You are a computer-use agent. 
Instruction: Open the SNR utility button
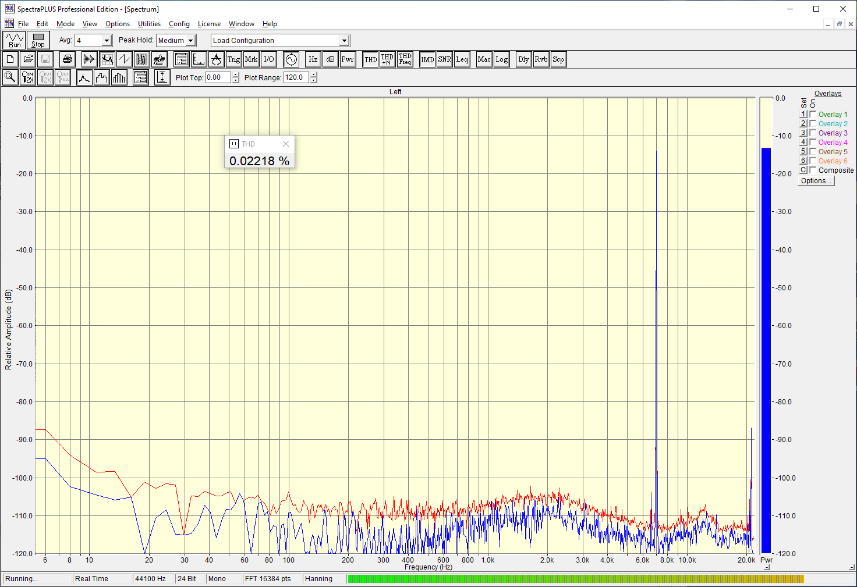coord(444,59)
